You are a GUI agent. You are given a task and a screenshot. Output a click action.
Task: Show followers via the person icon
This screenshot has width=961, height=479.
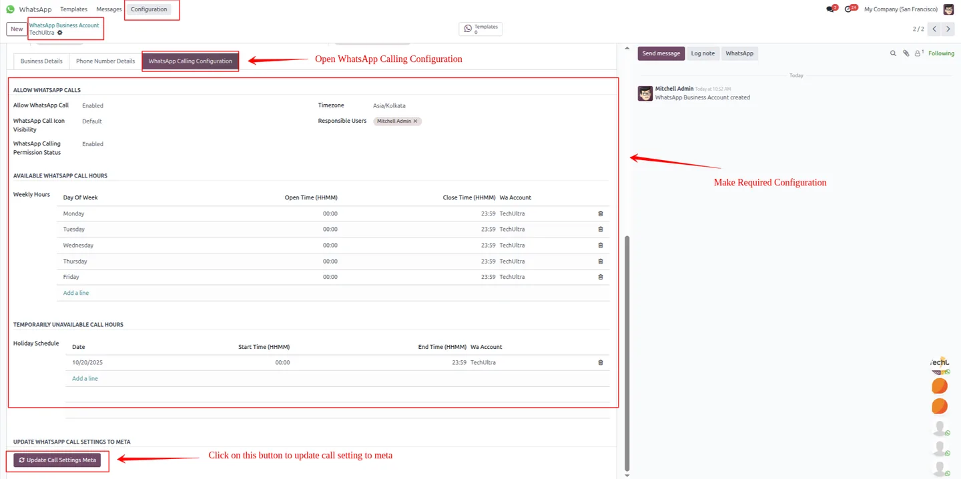(918, 53)
